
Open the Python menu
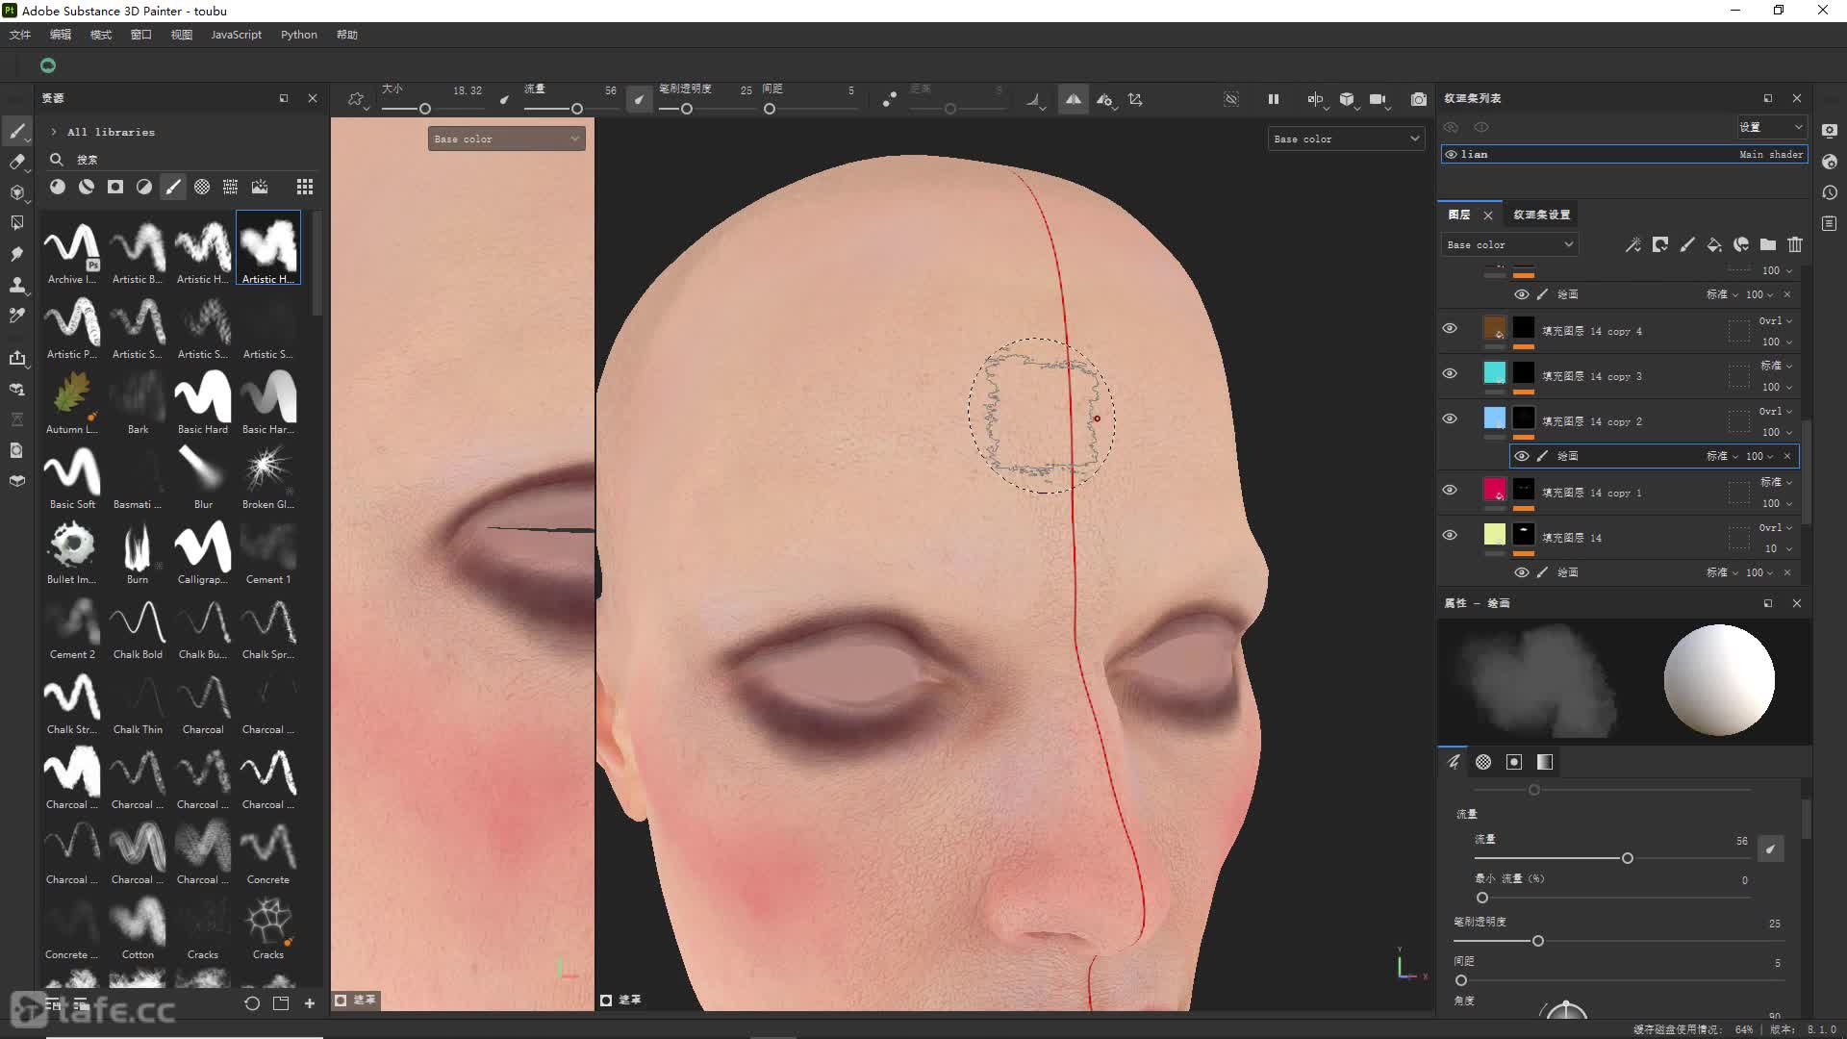tap(299, 35)
